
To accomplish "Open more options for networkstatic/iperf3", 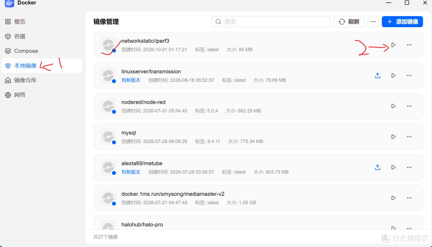I will [409, 45].
